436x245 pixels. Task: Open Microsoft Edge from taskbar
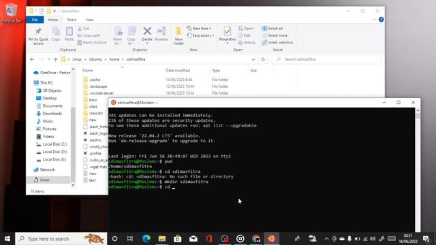tap(146, 238)
